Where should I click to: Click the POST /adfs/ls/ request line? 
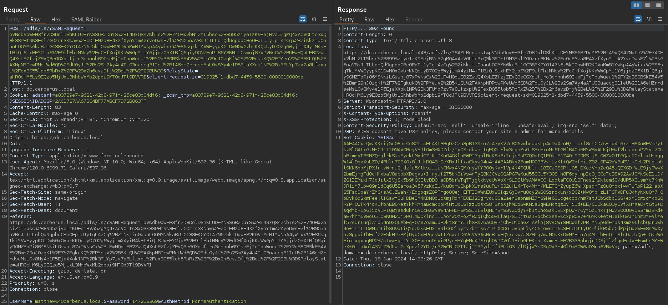[x=48, y=29]
